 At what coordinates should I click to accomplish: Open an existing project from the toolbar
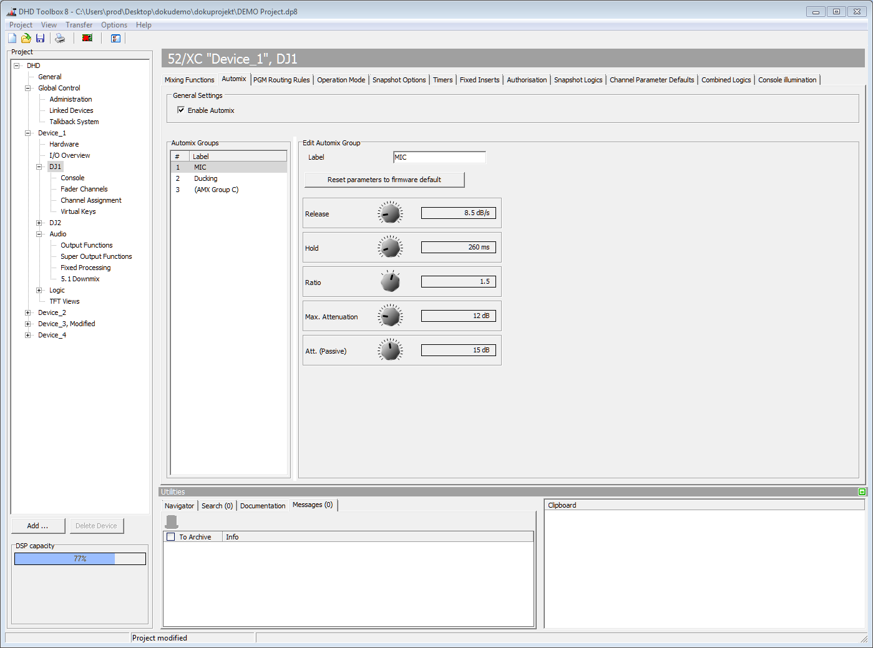[x=26, y=38]
